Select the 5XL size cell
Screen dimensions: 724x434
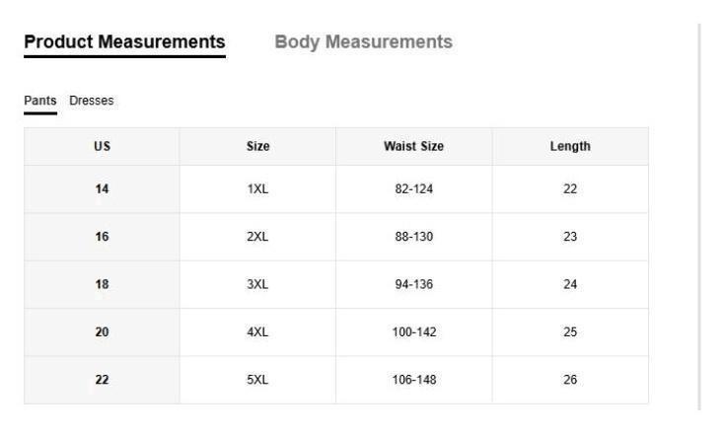pos(257,380)
